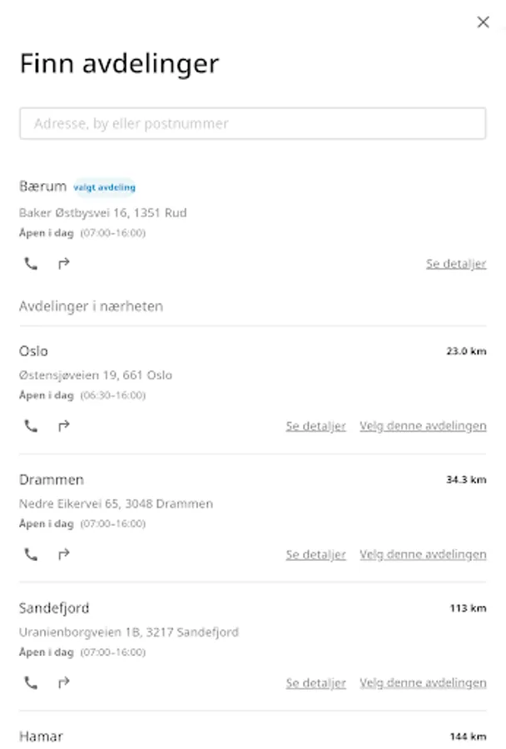
Task: Click the valgt avdeling badge
Action: (104, 187)
